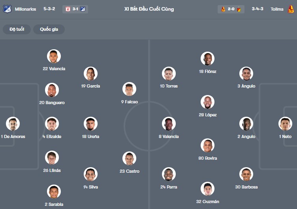Screen dimensions: 297x209
Task: Open Torres' player portrait
Action: pyautogui.click(x=169, y=73)
